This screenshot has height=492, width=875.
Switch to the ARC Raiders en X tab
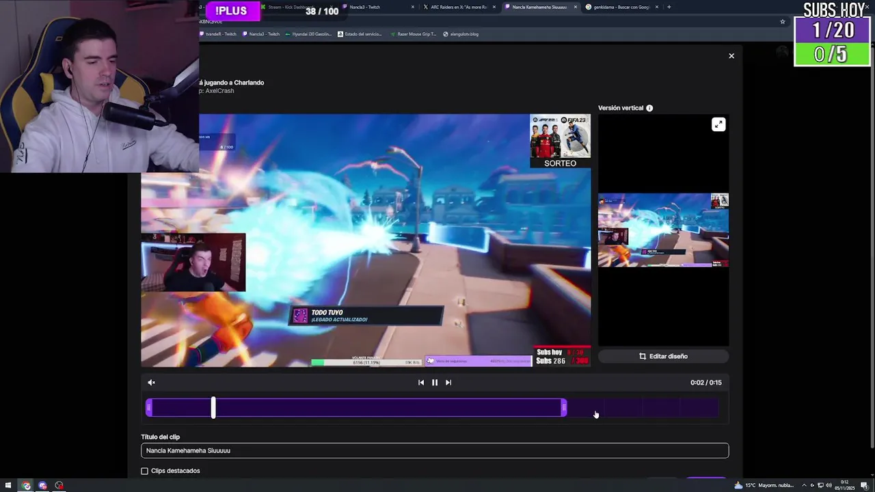(x=459, y=7)
